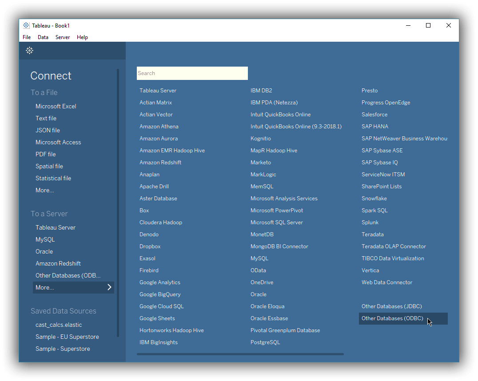Click inside the Search field
The height and width of the screenshot is (381, 478).
pos(192,73)
